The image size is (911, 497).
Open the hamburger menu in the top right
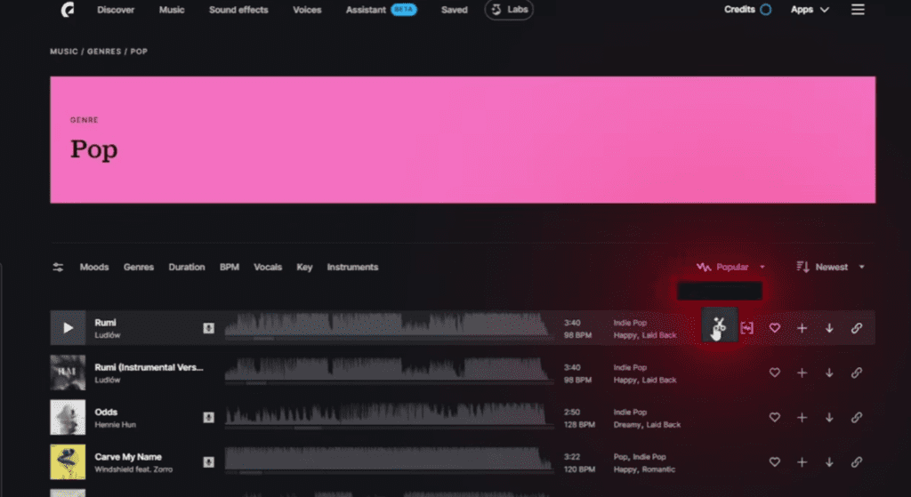[x=858, y=10]
